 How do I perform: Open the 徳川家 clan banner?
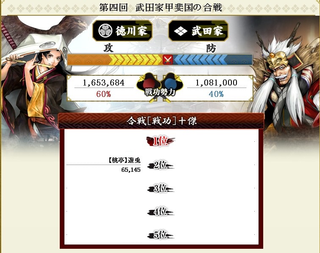(x=122, y=31)
